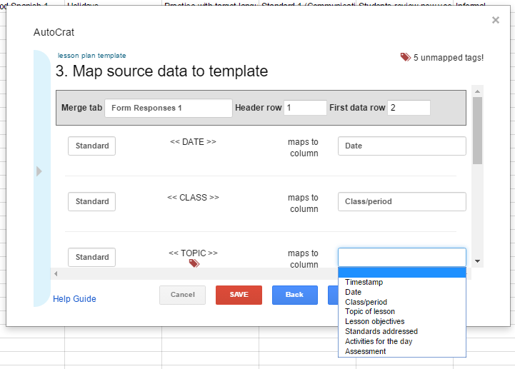Expand the left sidebar arrow panel
Viewport: 515px width, 369px height.
point(39,171)
